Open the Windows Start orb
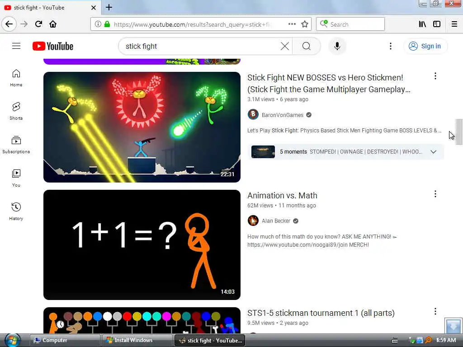Screen dimensions: 463x347 (12, 340)
